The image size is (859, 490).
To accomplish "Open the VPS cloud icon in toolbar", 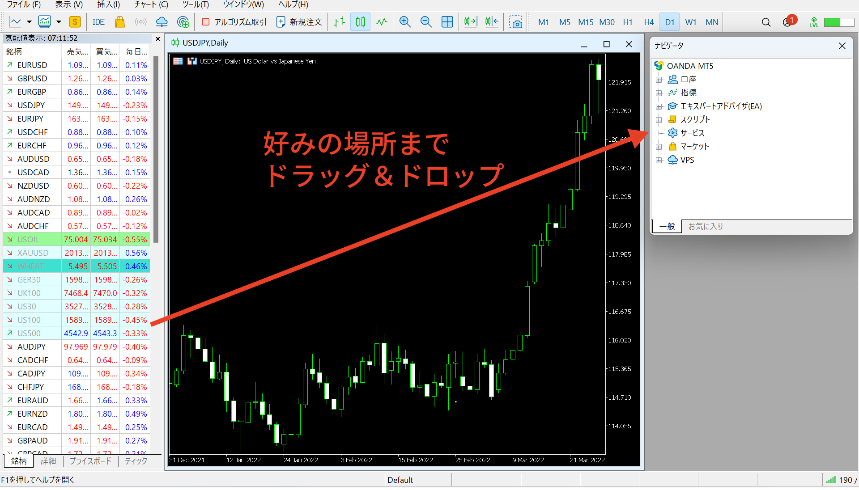I will coord(162,22).
